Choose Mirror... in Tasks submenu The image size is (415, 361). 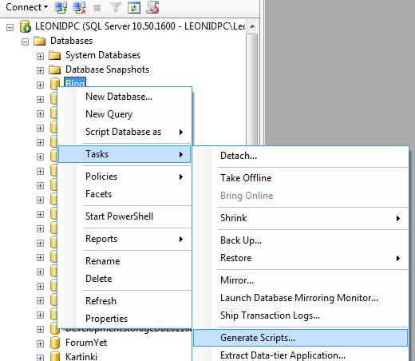301,280
